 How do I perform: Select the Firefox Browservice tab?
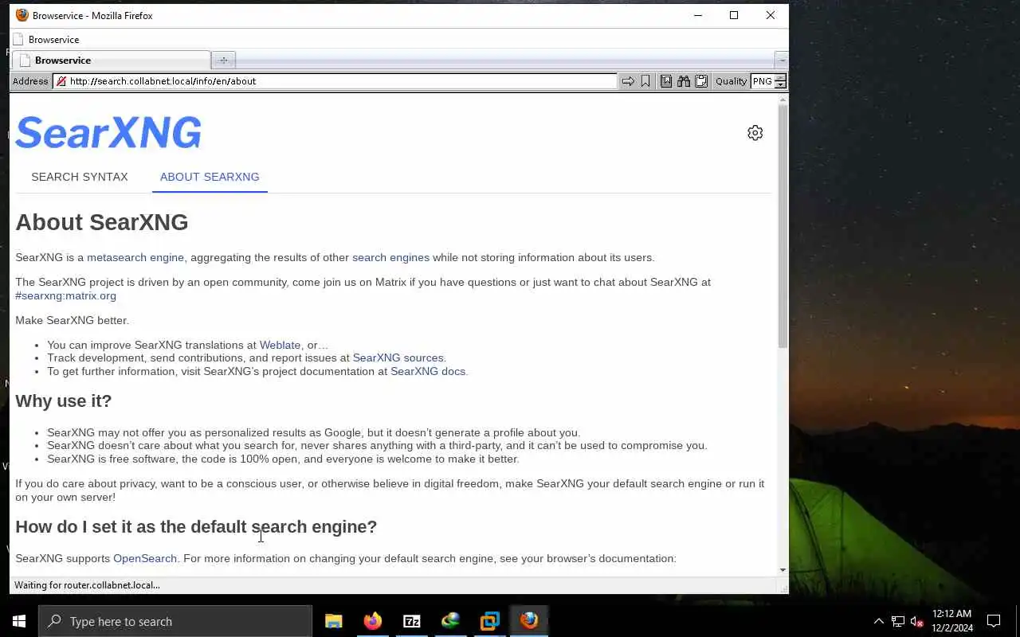[x=46, y=40]
